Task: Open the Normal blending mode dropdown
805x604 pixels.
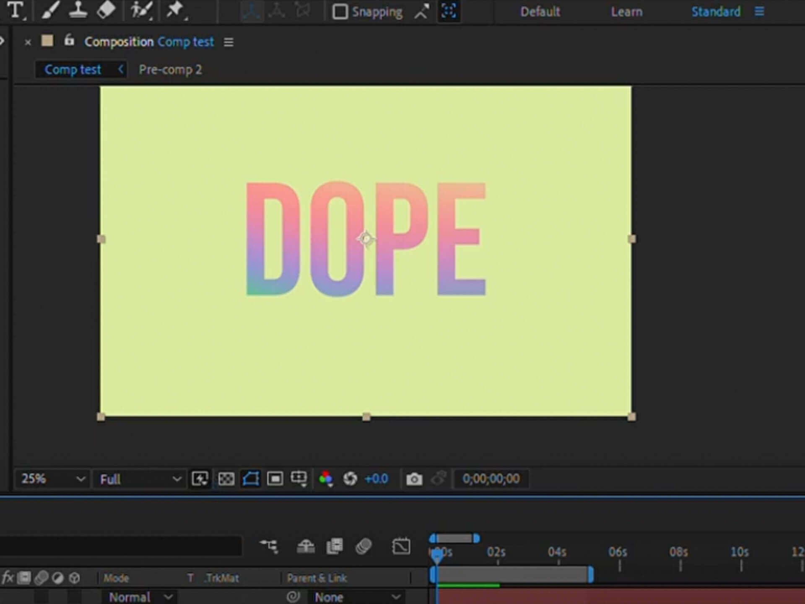Action: click(138, 596)
